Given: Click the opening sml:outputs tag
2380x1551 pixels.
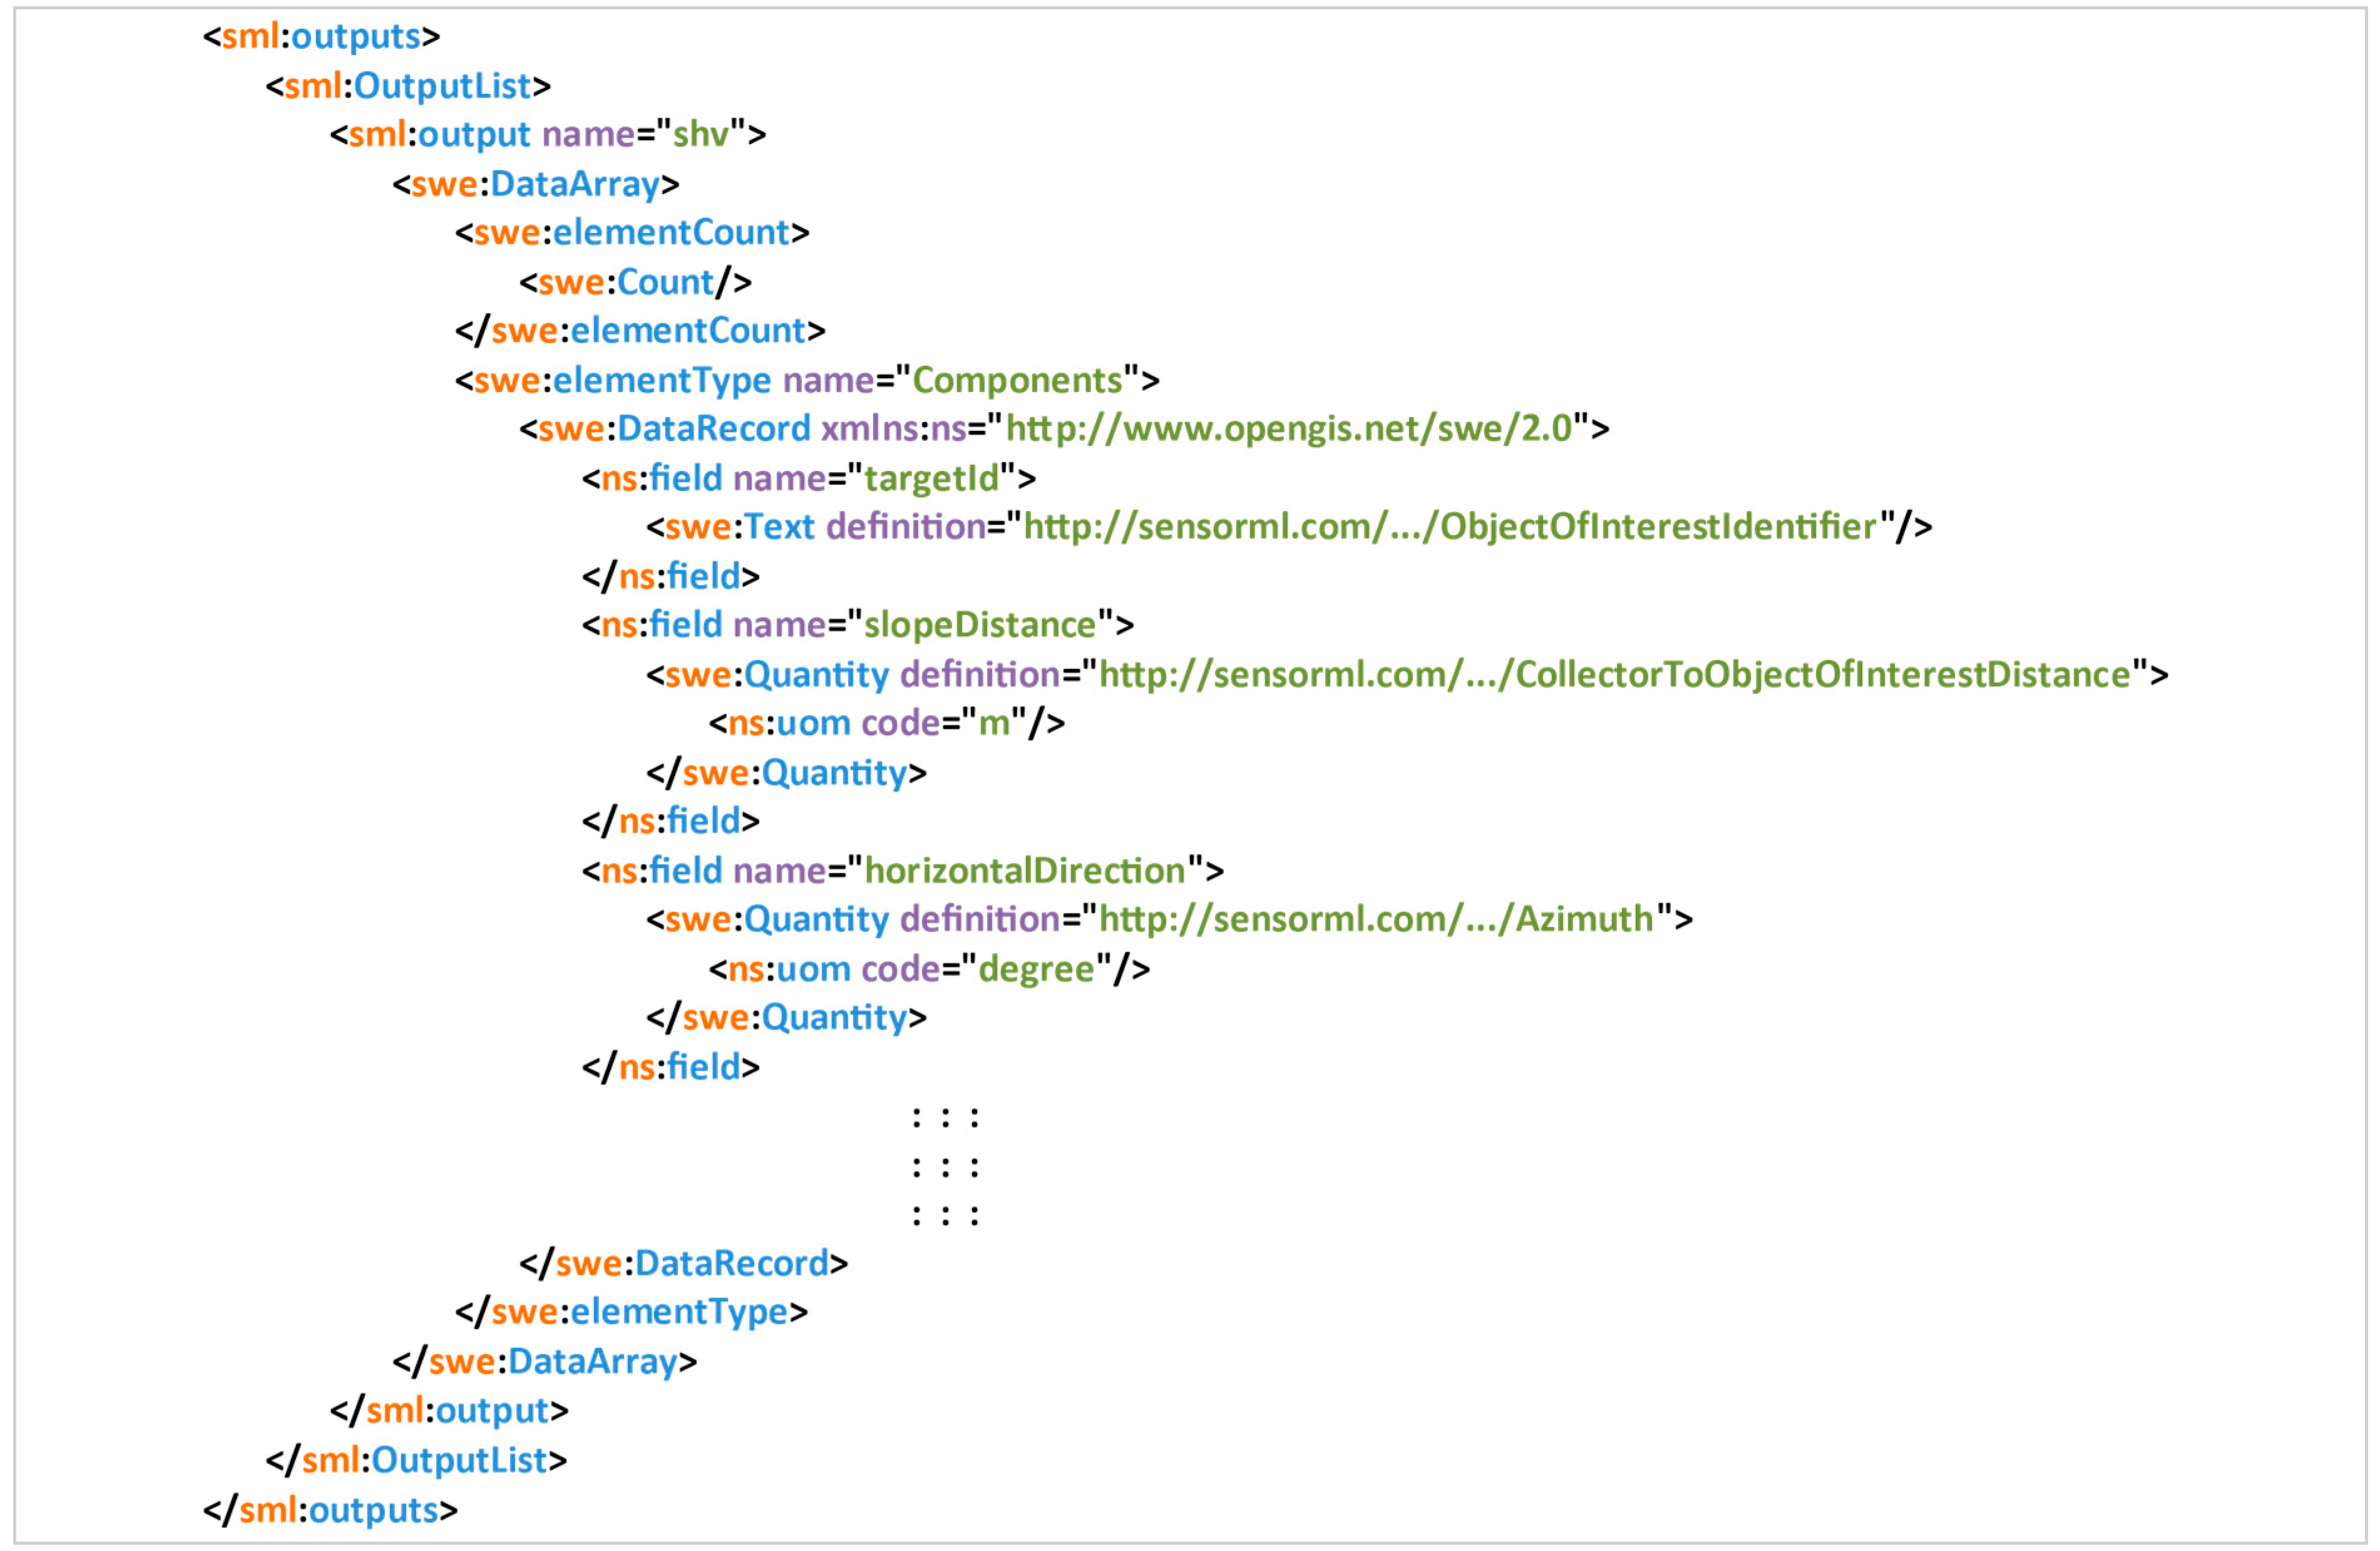Looking at the screenshot, I should [x=321, y=37].
